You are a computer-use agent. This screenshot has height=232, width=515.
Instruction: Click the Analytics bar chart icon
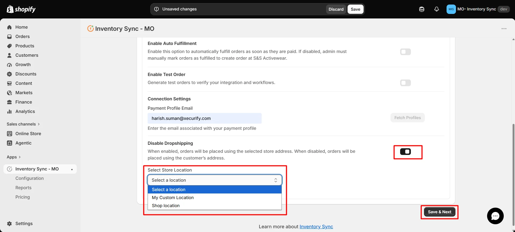click(x=9, y=111)
